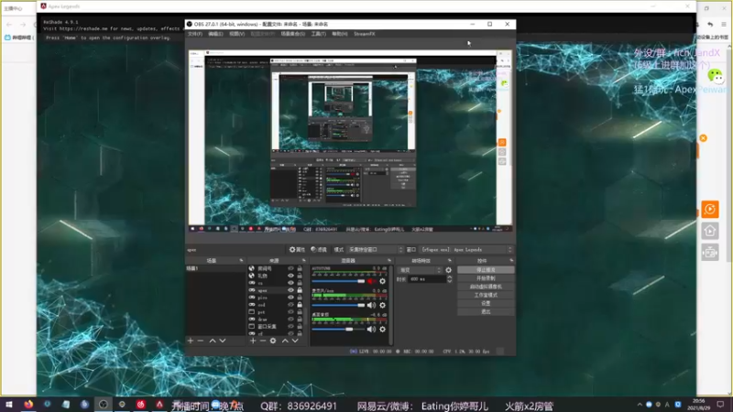The image size is (733, 412).
Task: Click 启动虚拟摄像机 virtual camera button
Action: pos(486,287)
